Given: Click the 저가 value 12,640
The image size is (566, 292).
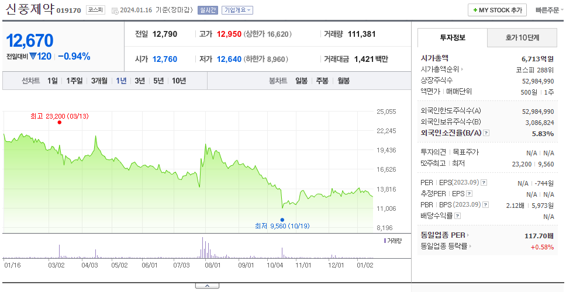Looking at the screenshot, I should (x=229, y=59).
